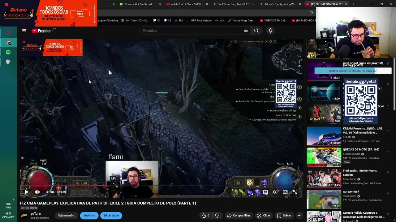Save the video with Salvar
Image resolution: width=396 pixels, height=222 pixels.
pos(284,216)
